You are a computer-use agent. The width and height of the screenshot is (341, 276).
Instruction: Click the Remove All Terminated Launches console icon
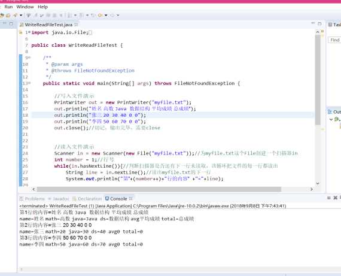pyautogui.click(x=336, y=198)
